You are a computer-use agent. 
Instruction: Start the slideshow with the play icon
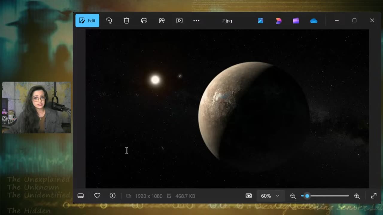click(x=180, y=21)
